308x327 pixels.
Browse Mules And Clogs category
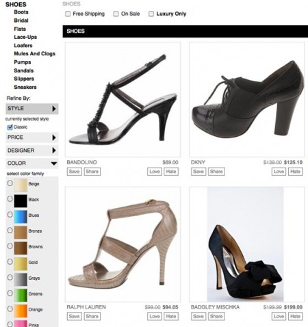coord(35,54)
